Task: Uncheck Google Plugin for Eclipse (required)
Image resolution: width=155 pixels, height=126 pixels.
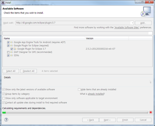Action: tap(8, 46)
